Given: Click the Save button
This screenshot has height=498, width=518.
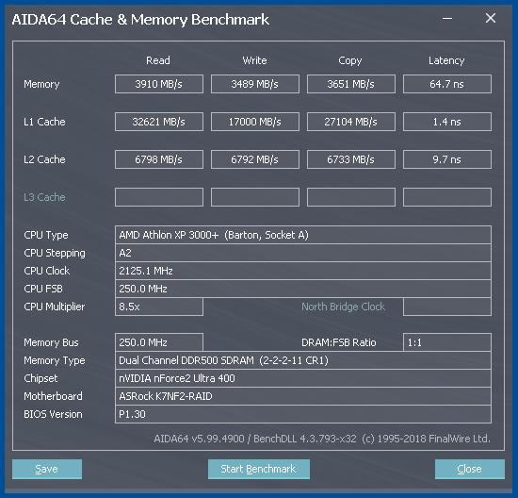Looking at the screenshot, I should tap(47, 469).
